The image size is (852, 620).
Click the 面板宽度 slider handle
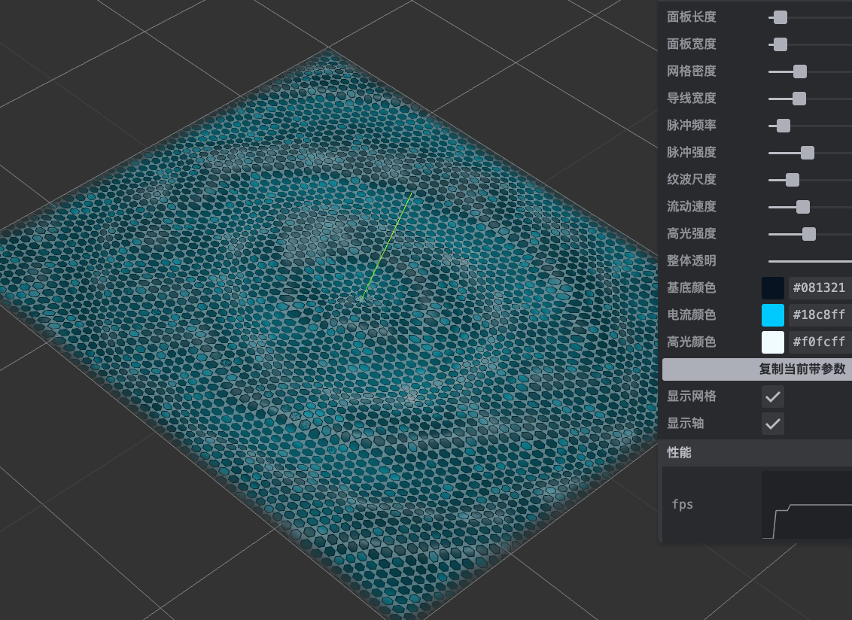click(780, 44)
